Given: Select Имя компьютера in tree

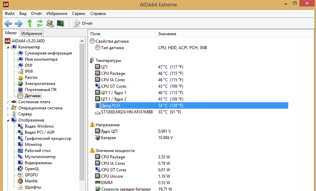Looking at the screenshot, I should point(41,59).
